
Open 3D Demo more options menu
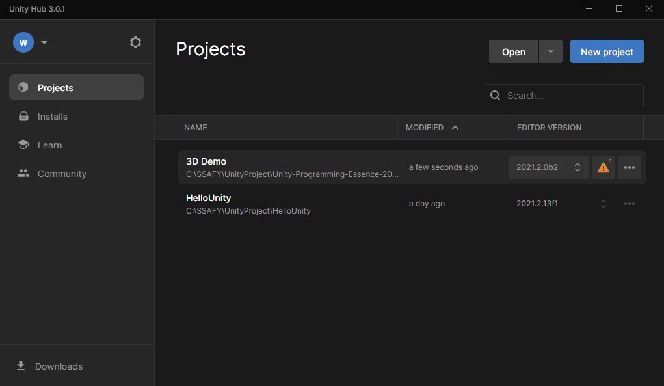pyautogui.click(x=630, y=167)
